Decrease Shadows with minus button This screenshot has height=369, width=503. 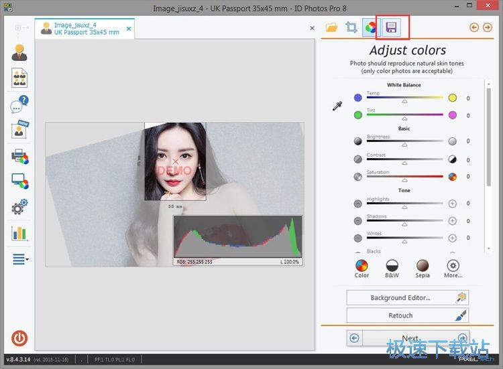pos(358,221)
